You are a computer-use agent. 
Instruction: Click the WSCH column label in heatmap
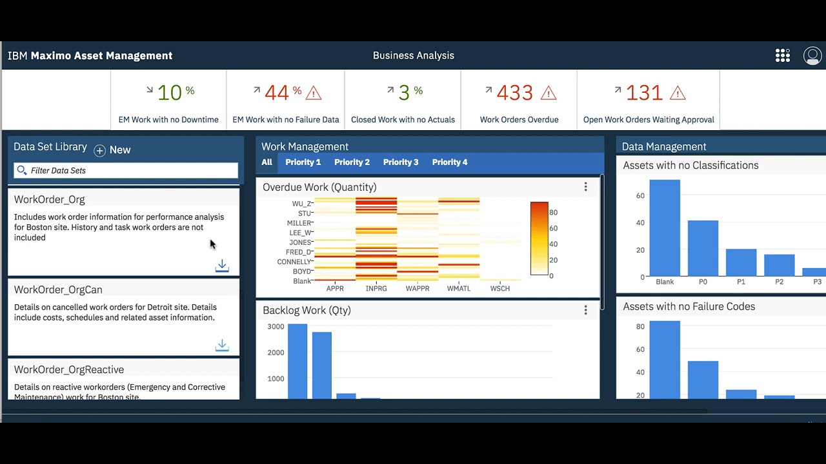click(500, 288)
